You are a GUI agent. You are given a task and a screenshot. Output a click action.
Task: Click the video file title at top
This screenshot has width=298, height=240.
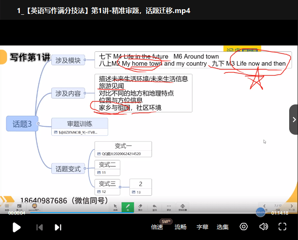tap(104, 11)
